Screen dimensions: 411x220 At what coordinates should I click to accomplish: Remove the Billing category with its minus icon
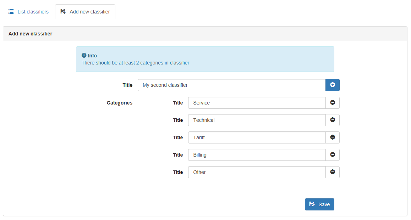[332, 154]
